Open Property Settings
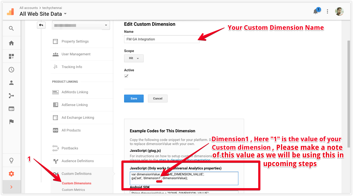This screenshot has width=353, height=196. [75, 41]
